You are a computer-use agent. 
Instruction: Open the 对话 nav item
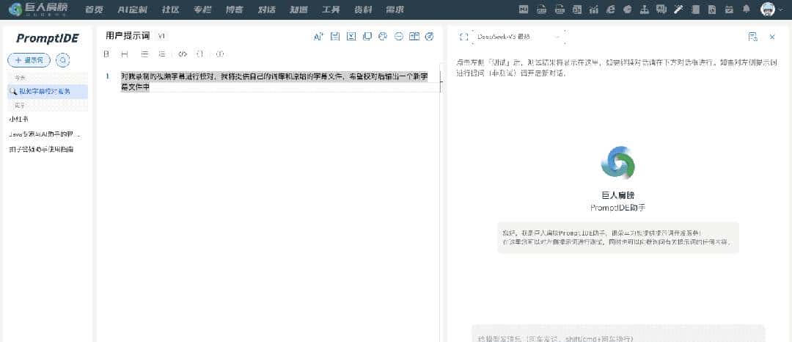click(266, 9)
